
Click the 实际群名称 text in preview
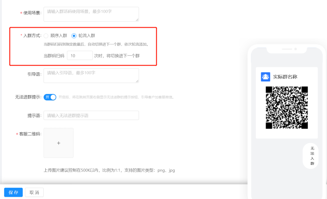285,77
